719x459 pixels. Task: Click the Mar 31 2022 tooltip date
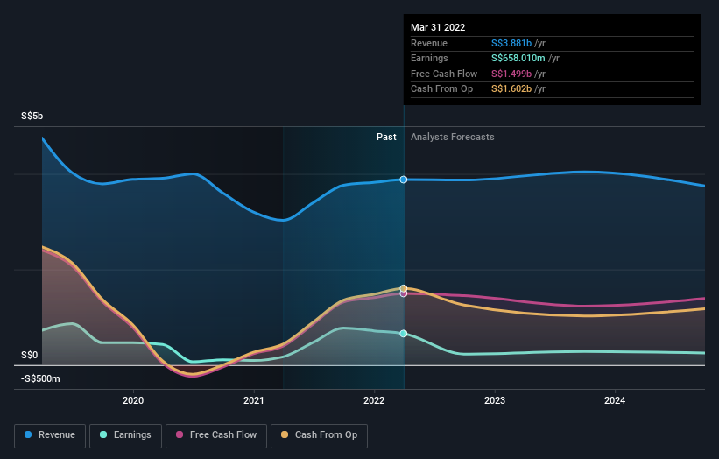click(x=438, y=27)
